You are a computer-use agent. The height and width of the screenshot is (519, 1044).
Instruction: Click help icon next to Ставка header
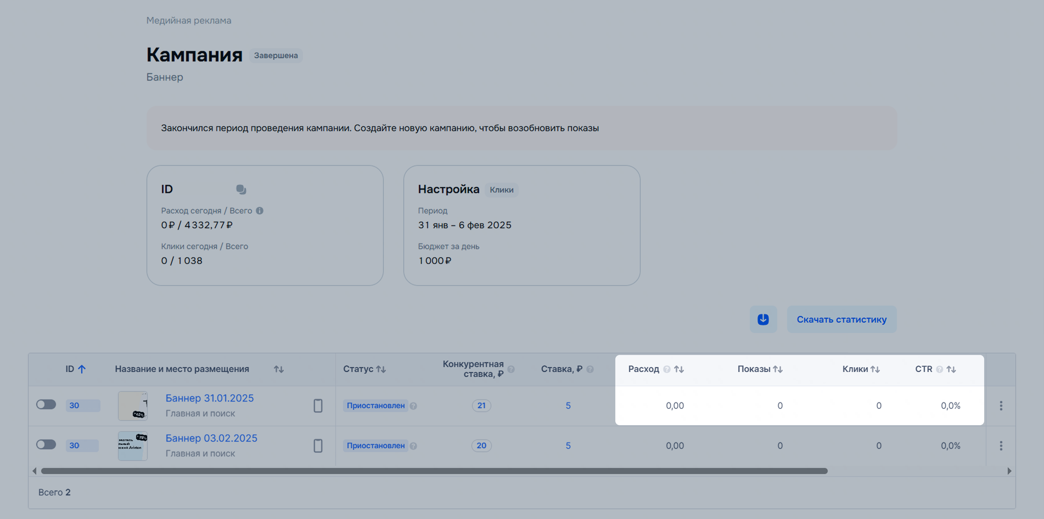[x=590, y=369]
